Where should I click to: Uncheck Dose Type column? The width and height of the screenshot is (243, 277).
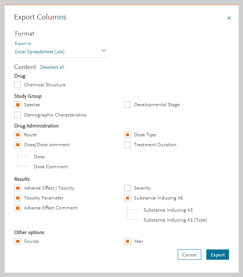(x=128, y=135)
